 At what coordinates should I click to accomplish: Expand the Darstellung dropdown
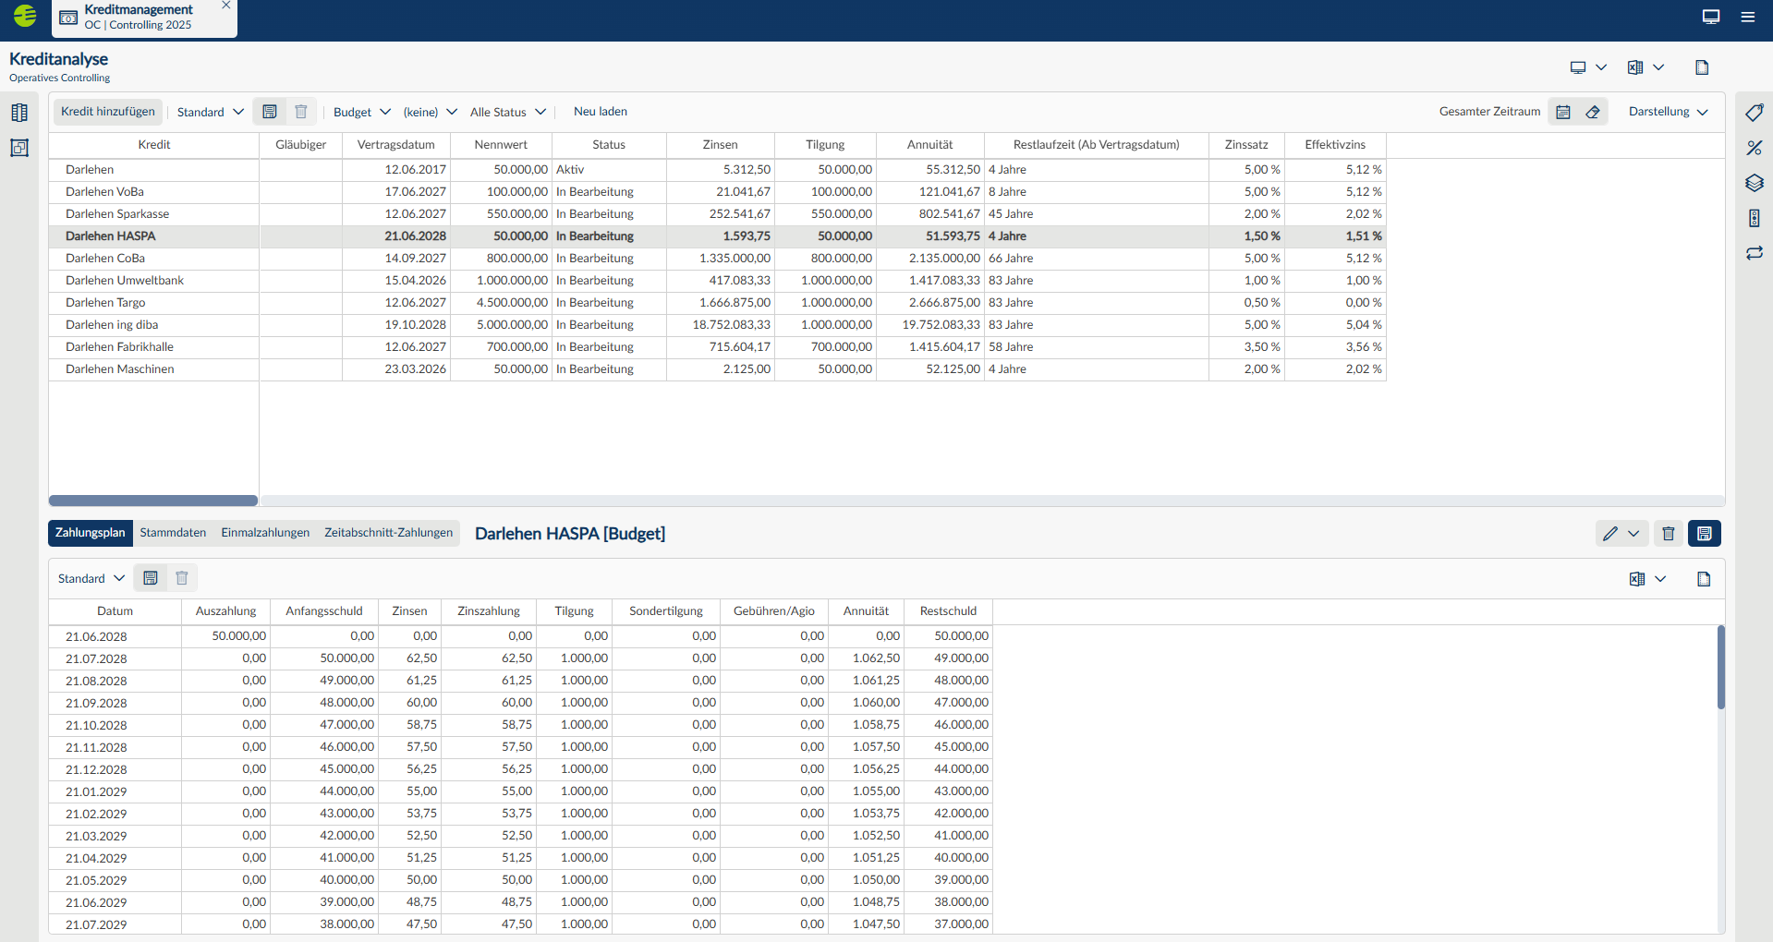pyautogui.click(x=1669, y=112)
